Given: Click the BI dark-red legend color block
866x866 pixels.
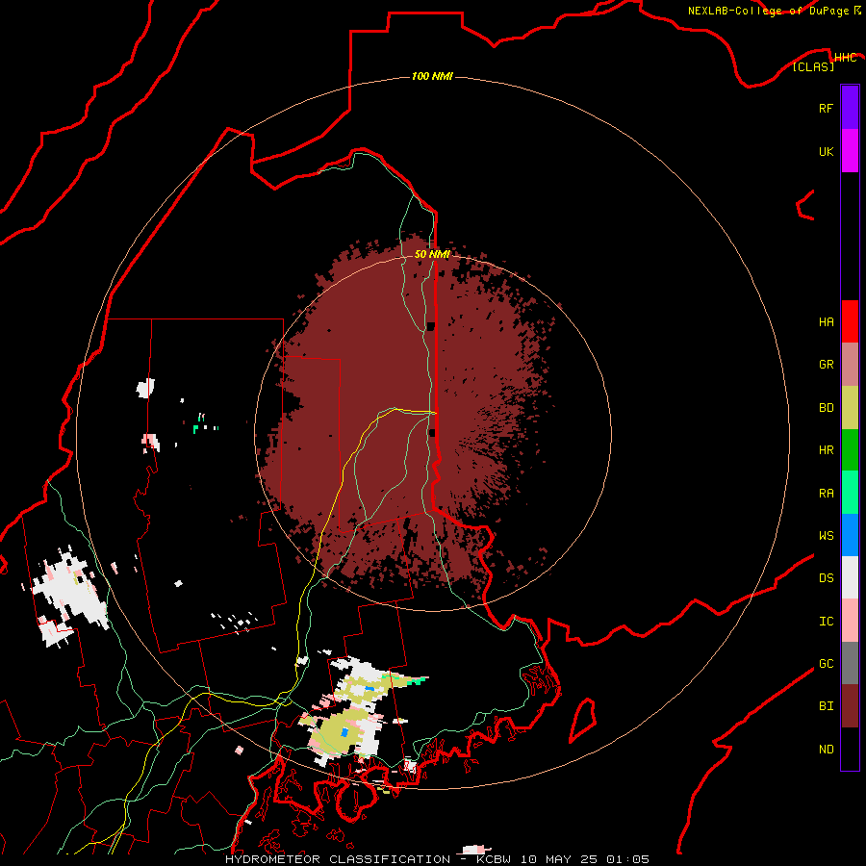Looking at the screenshot, I should 850,706.
